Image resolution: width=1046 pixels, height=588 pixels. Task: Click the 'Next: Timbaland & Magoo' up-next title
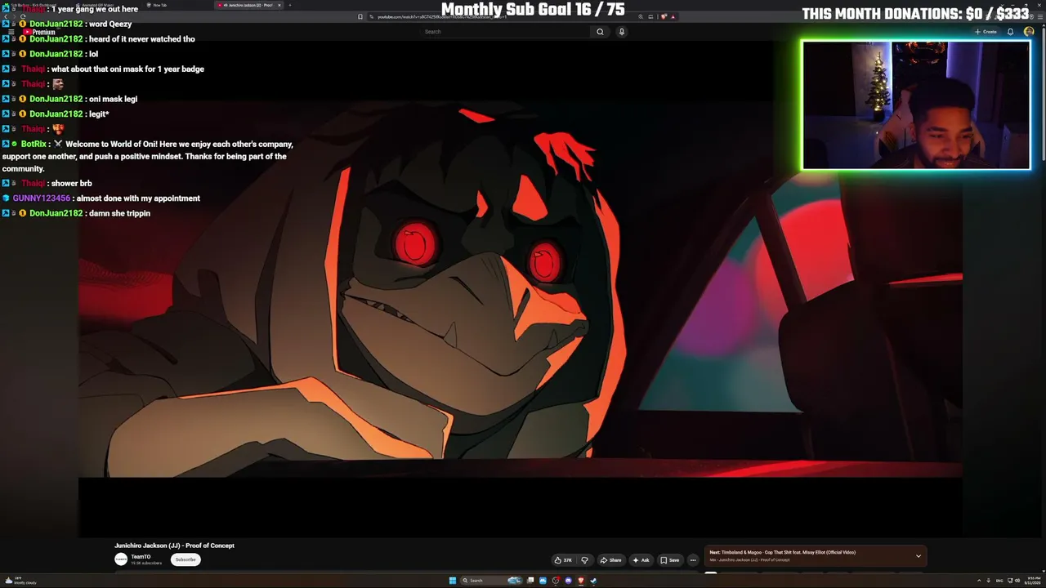click(x=782, y=552)
